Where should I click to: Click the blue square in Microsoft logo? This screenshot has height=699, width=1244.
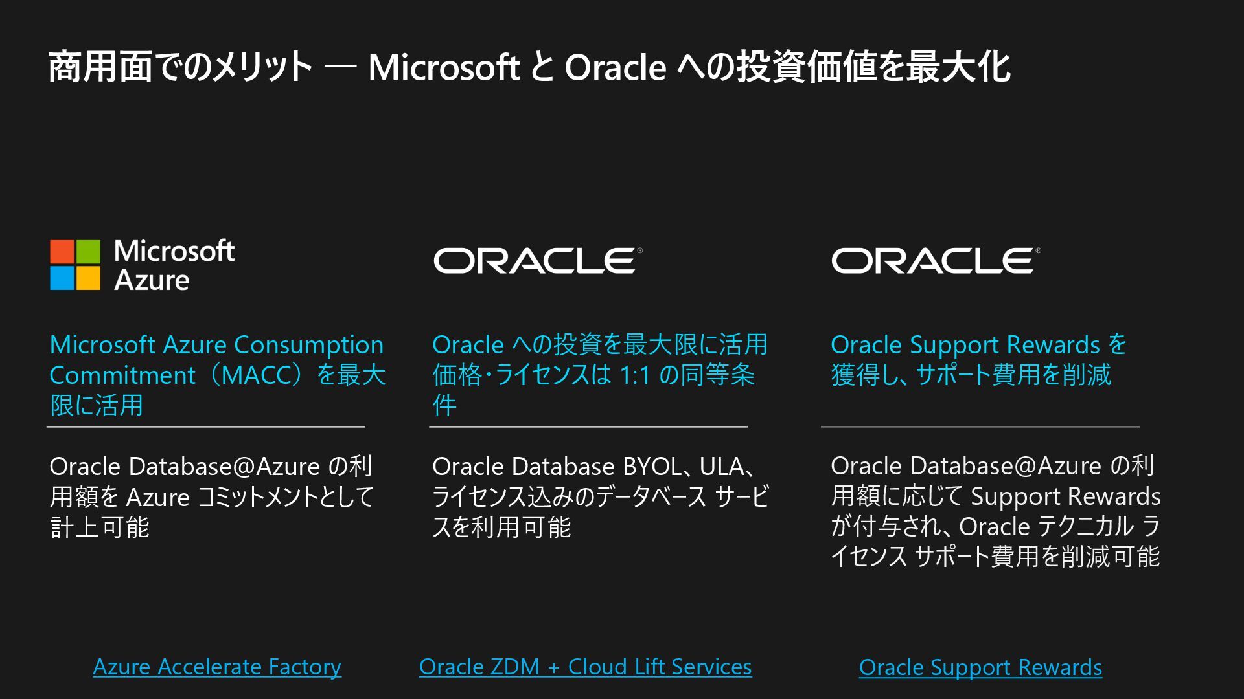point(62,278)
